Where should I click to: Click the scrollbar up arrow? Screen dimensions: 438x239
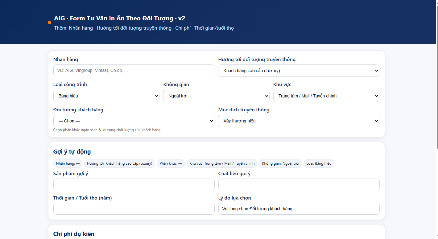point(436,2)
